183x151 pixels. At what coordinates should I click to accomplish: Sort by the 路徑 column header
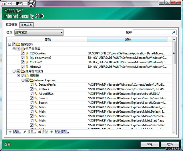click(x=127, y=40)
